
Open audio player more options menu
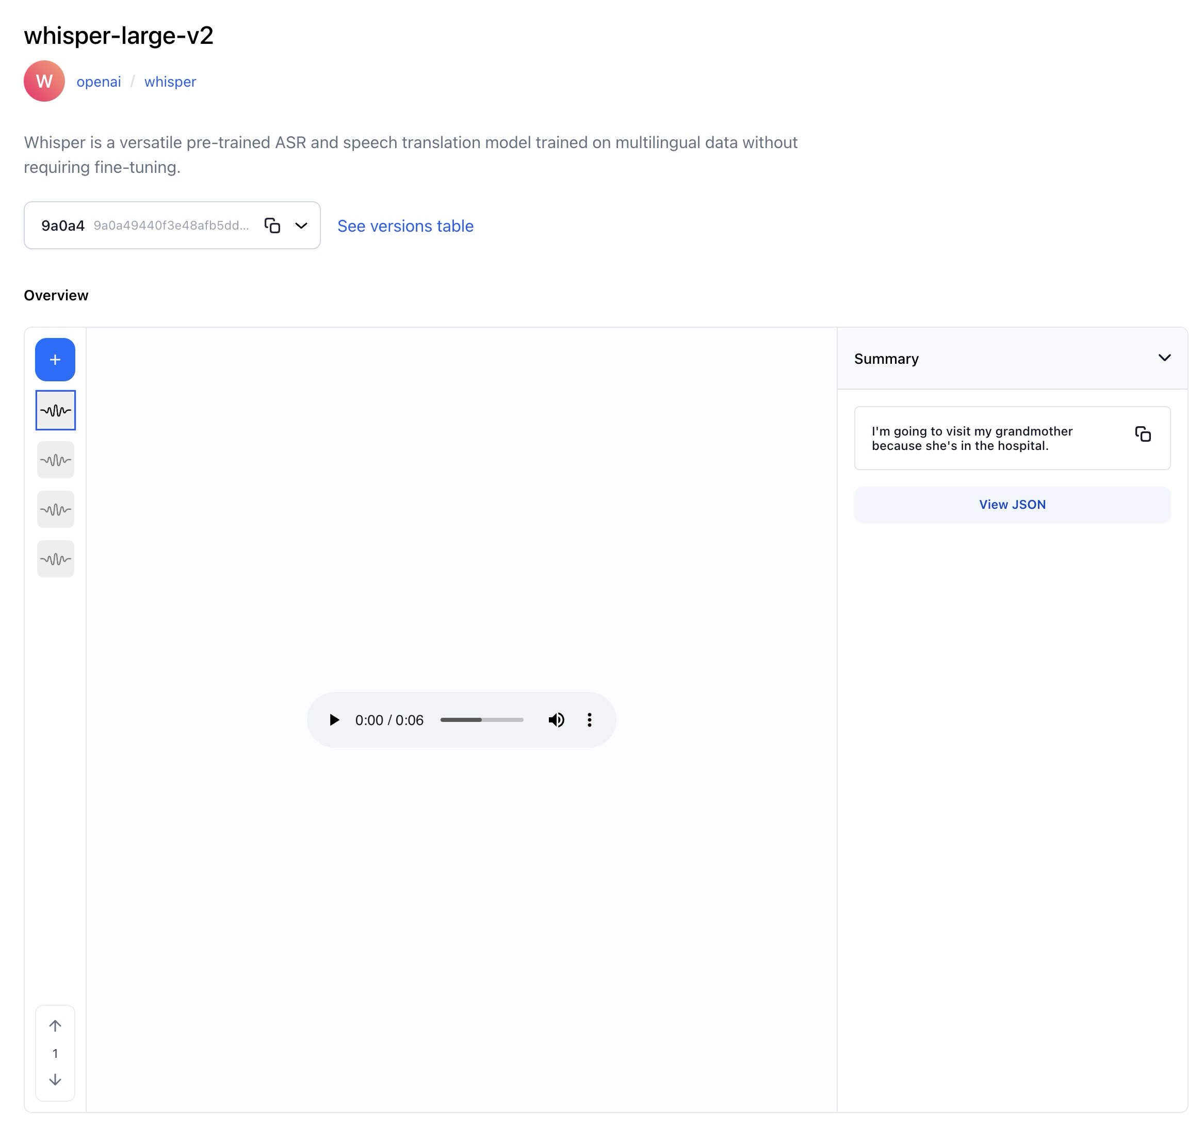point(589,720)
